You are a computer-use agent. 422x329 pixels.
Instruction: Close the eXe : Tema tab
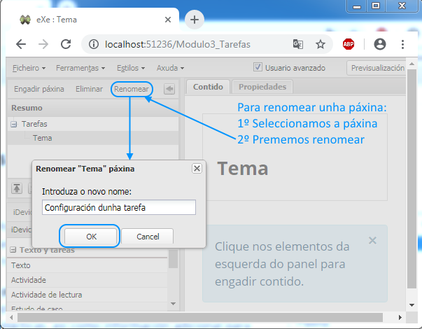point(168,20)
